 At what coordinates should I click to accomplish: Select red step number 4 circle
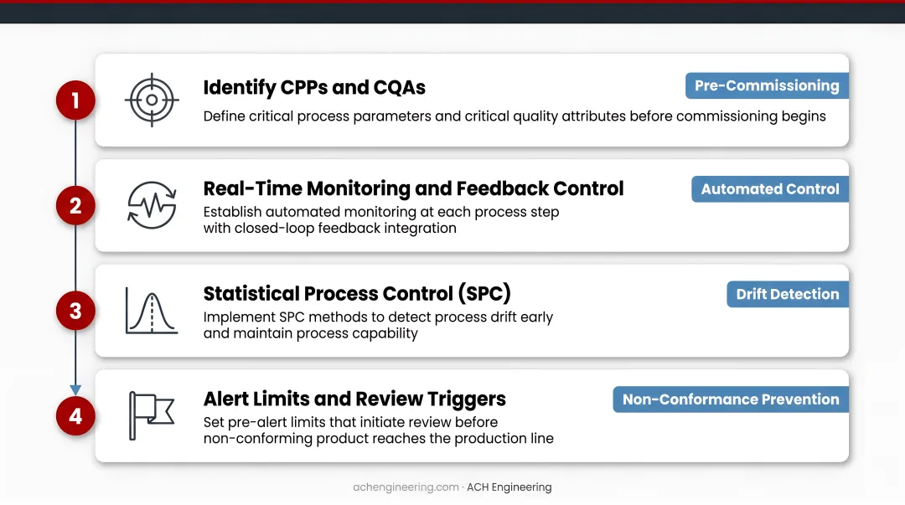75,416
